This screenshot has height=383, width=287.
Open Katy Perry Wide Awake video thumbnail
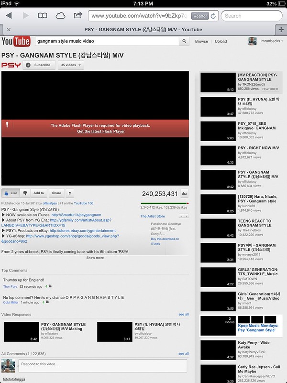pos(218,349)
